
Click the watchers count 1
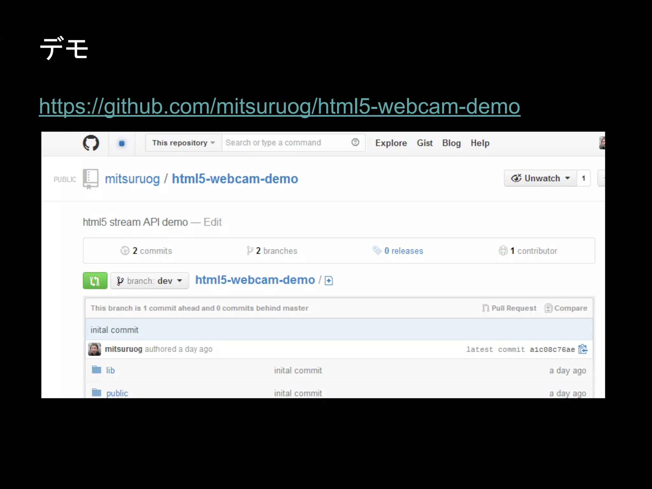point(584,178)
